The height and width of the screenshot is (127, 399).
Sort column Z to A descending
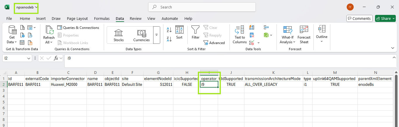point(169,39)
